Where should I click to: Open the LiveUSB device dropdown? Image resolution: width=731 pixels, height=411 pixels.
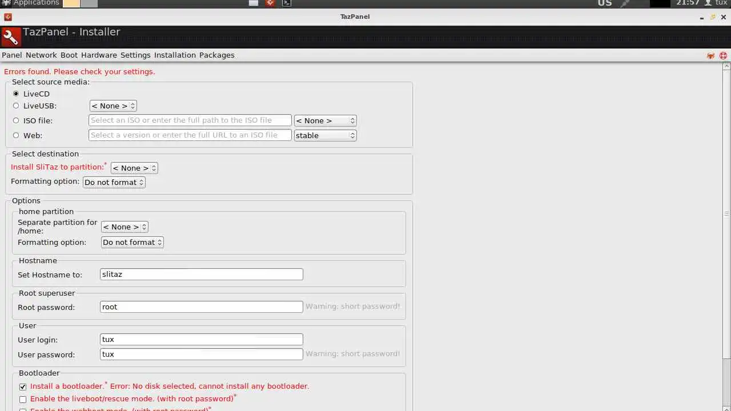point(113,106)
